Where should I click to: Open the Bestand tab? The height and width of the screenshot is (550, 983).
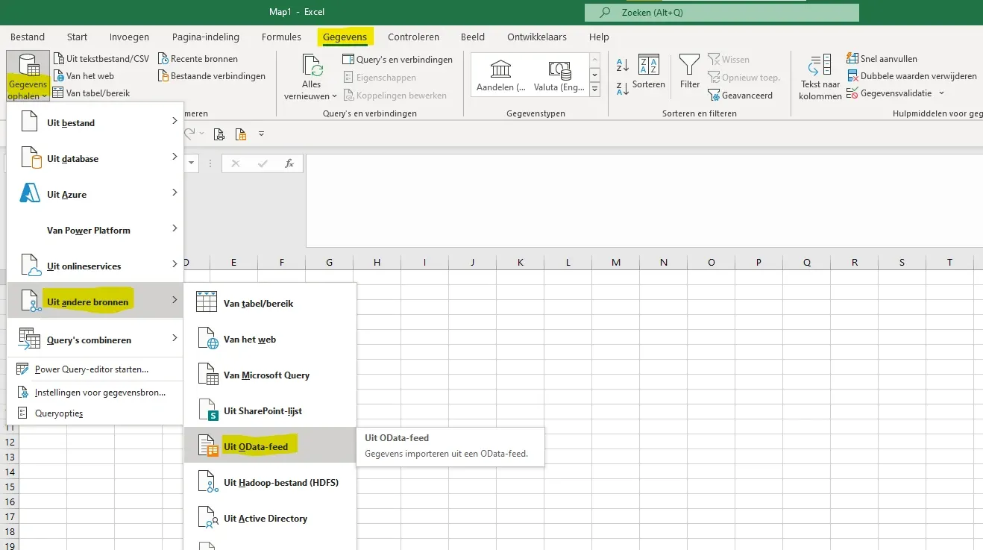(28, 37)
